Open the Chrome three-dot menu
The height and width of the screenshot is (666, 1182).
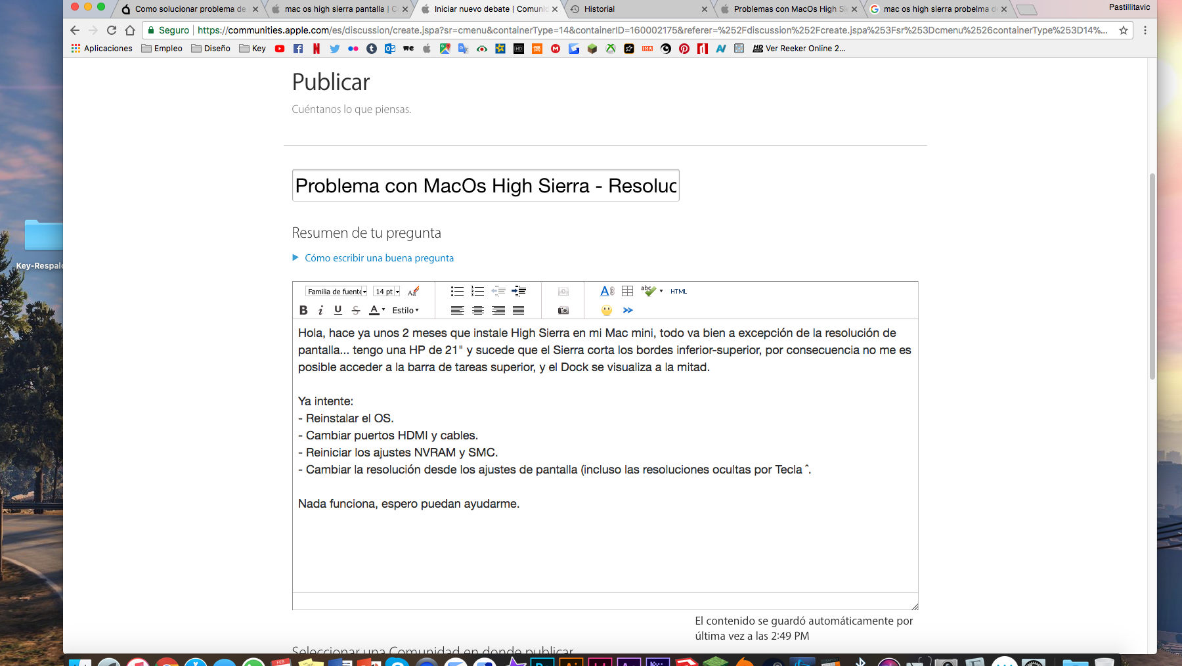tap(1145, 30)
